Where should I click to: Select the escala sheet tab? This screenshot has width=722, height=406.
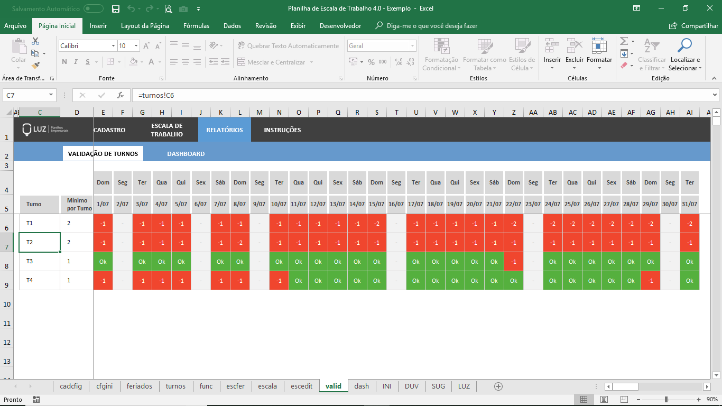[x=267, y=386]
